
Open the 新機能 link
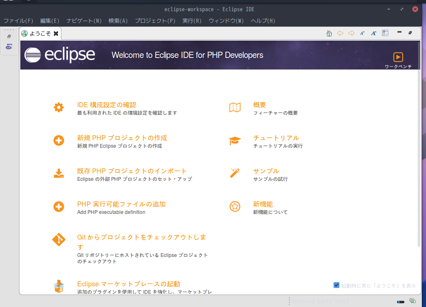[x=263, y=204]
